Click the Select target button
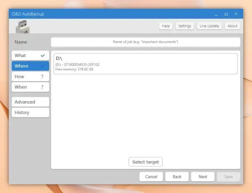Screen dimensions: 252x193 click(x=145, y=162)
